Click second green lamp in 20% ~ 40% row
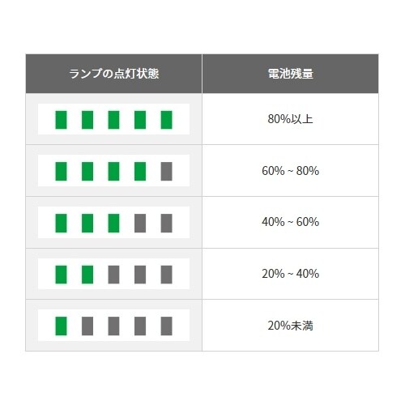This screenshot has height=405, width=405. (87, 275)
